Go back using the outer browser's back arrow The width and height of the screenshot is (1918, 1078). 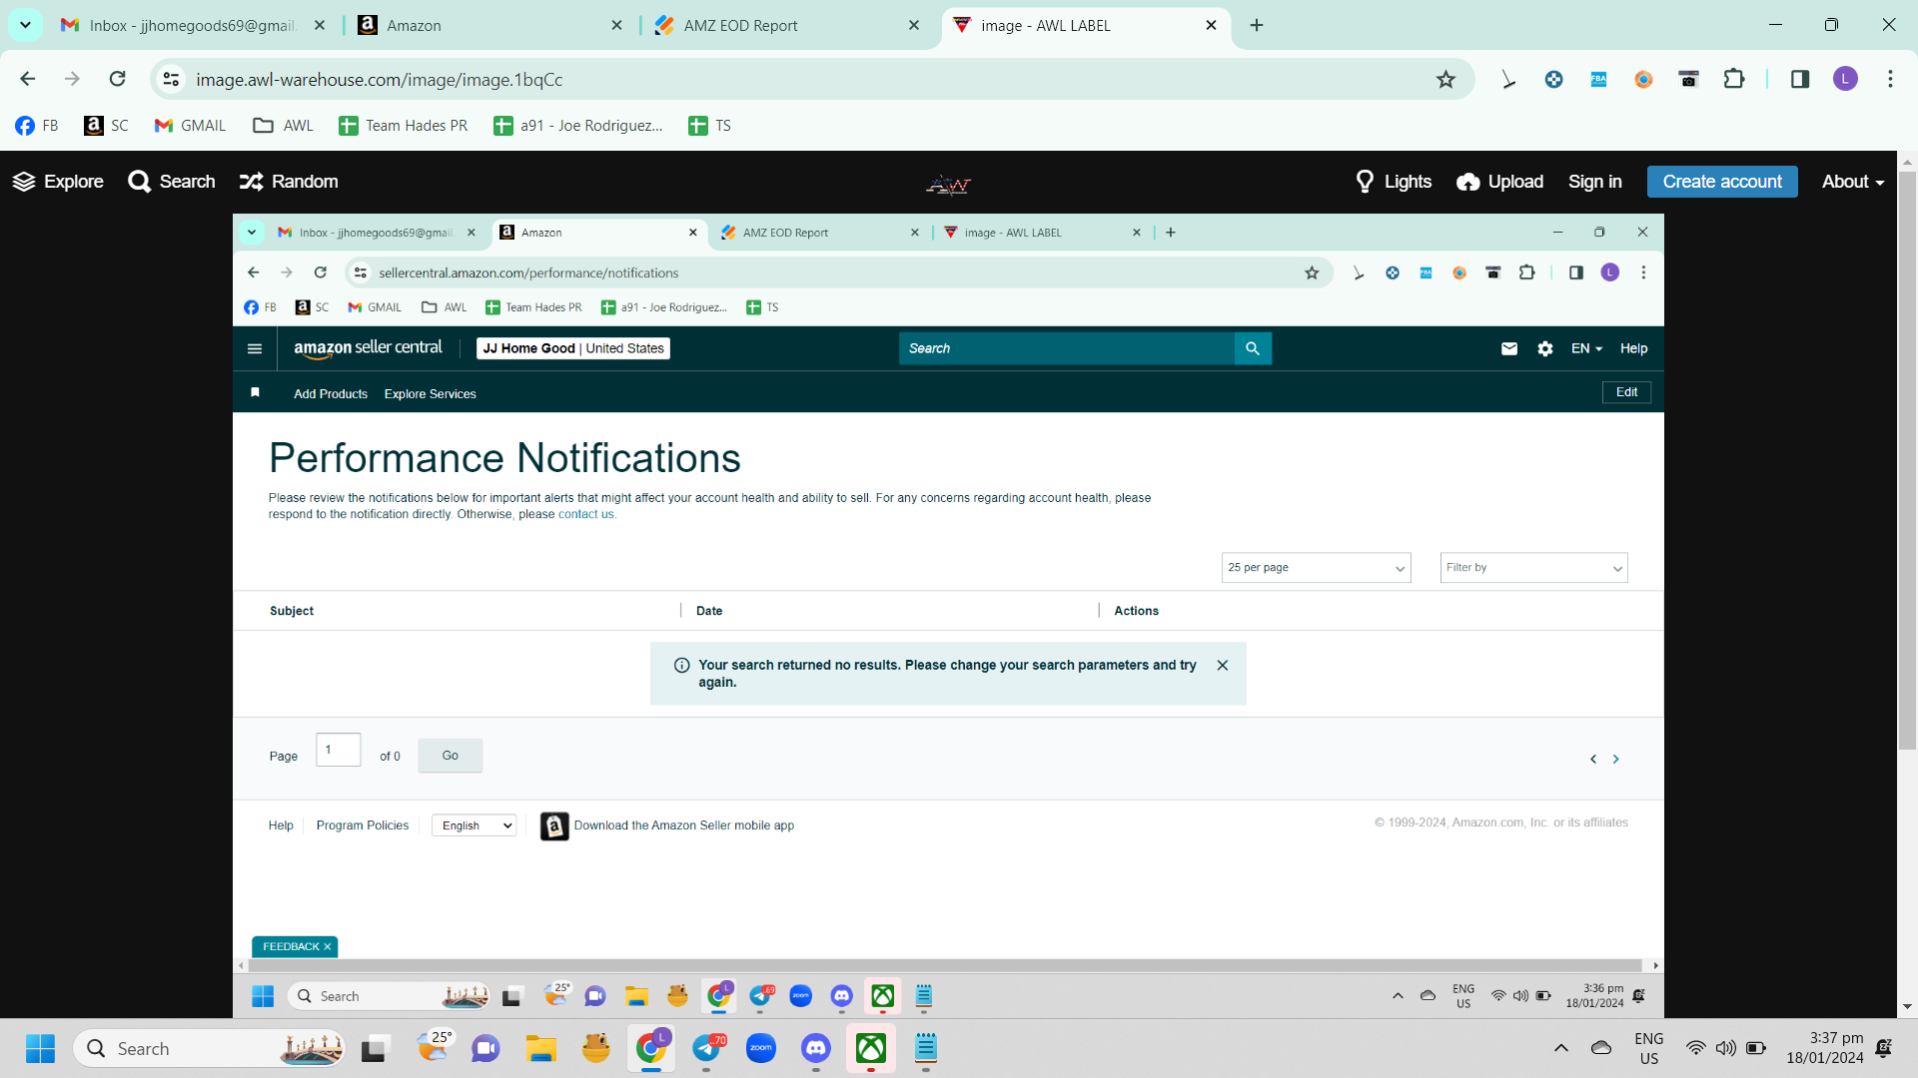pos(27,79)
